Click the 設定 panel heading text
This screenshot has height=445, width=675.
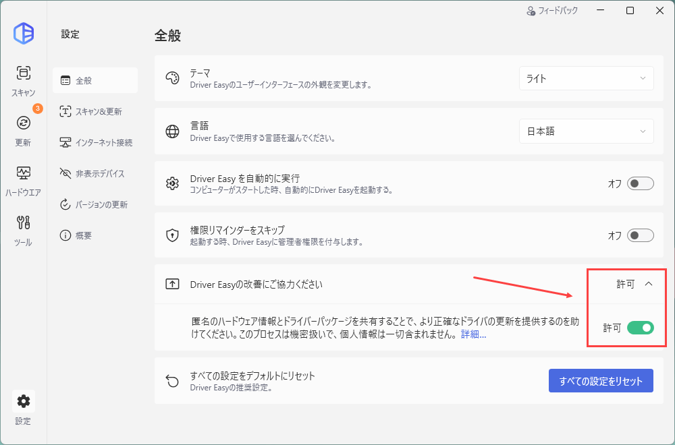click(x=70, y=34)
